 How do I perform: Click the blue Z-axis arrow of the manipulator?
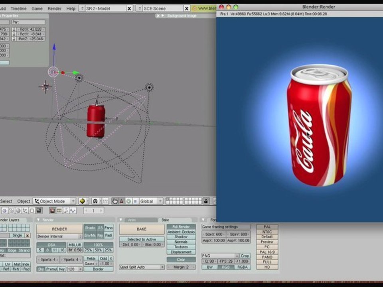pos(54,47)
